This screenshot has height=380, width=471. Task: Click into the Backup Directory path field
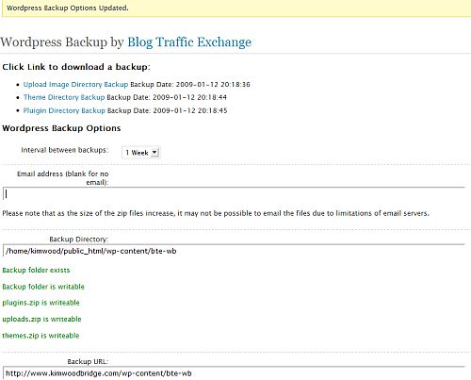[234, 251]
